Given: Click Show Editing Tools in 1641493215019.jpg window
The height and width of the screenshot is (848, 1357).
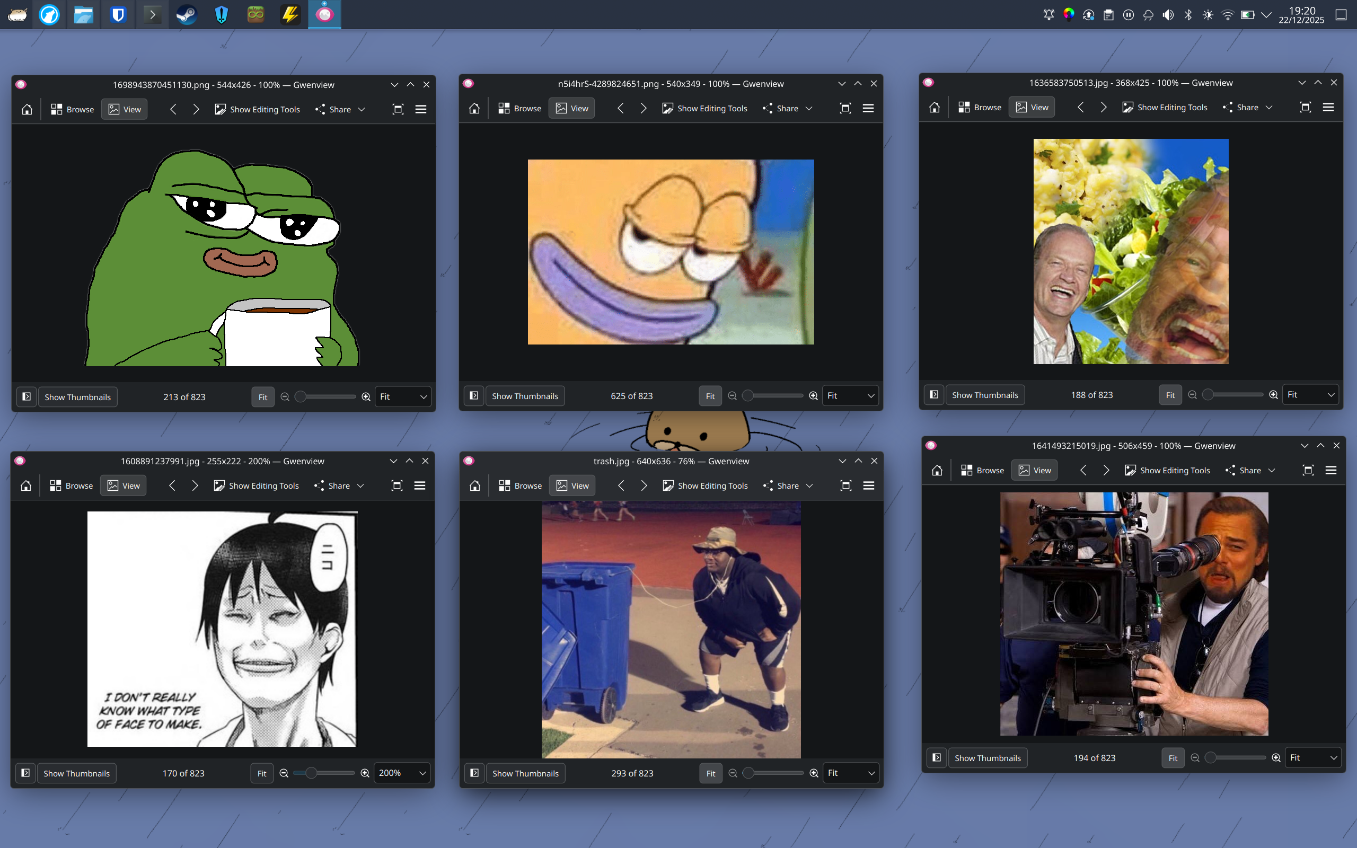Looking at the screenshot, I should (1167, 470).
